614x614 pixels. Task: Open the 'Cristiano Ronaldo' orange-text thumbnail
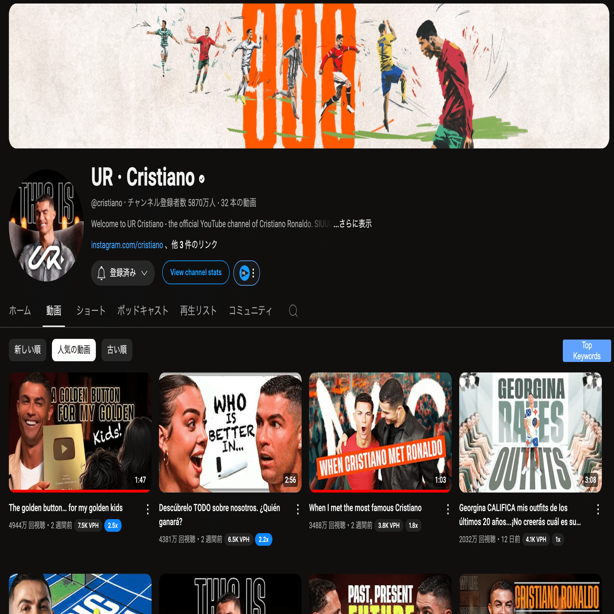pyautogui.click(x=531, y=594)
